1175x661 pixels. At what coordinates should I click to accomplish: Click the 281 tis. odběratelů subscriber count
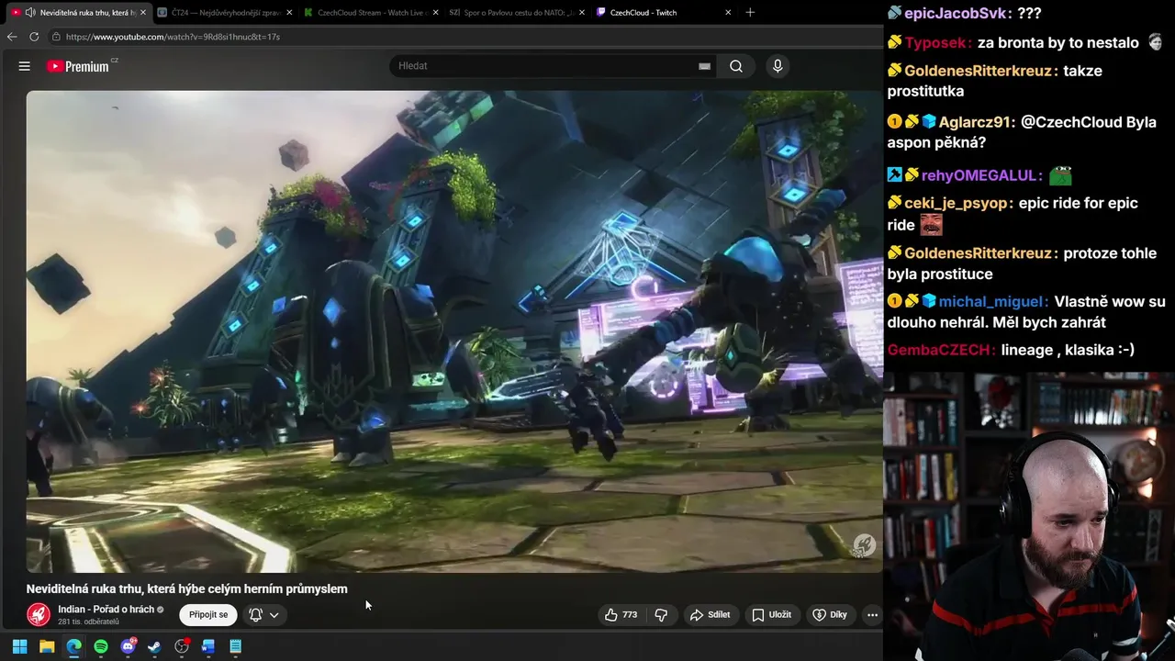point(88,622)
